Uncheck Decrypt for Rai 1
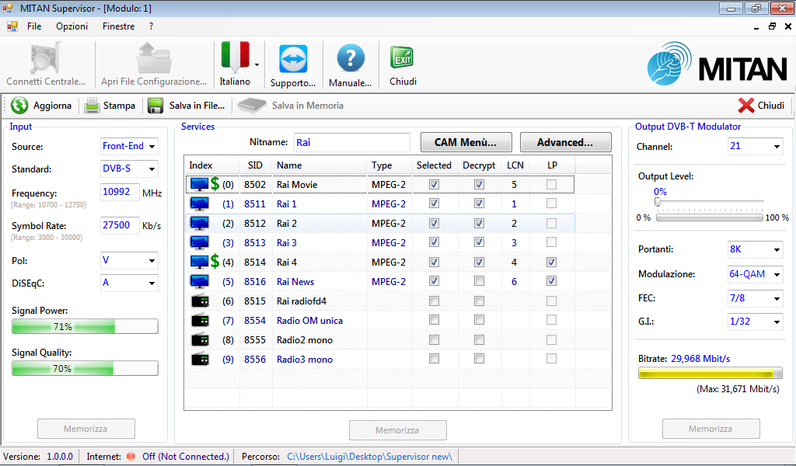The image size is (796, 466). [x=479, y=203]
